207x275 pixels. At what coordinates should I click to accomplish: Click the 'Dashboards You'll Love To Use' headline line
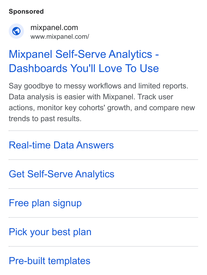point(84,68)
